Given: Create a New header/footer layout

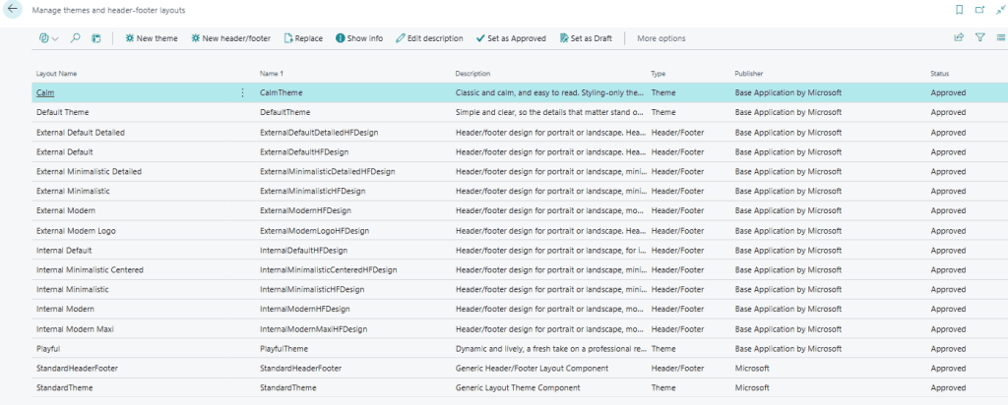Looking at the screenshot, I should pos(230,38).
